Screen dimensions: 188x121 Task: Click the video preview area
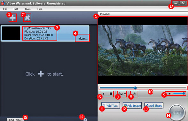tap(143, 50)
